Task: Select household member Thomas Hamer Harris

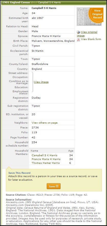Action: coord(46,163)
